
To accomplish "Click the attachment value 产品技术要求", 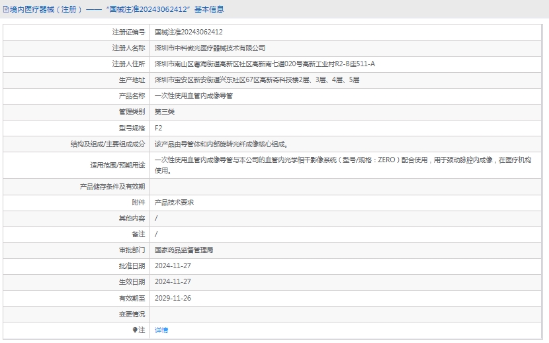I will pos(174,203).
